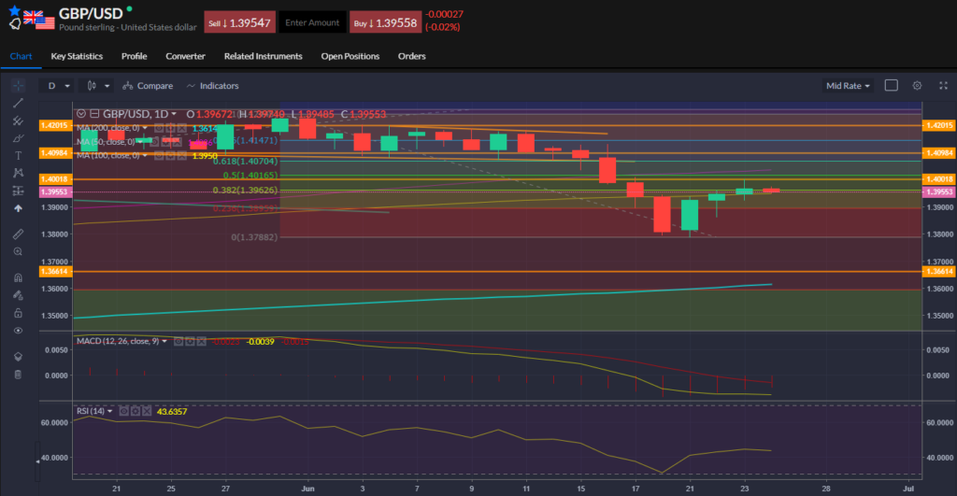Viewport: 957px width, 496px height.
Task: Open the D timeframe interval dropdown
Action: pyautogui.click(x=57, y=86)
